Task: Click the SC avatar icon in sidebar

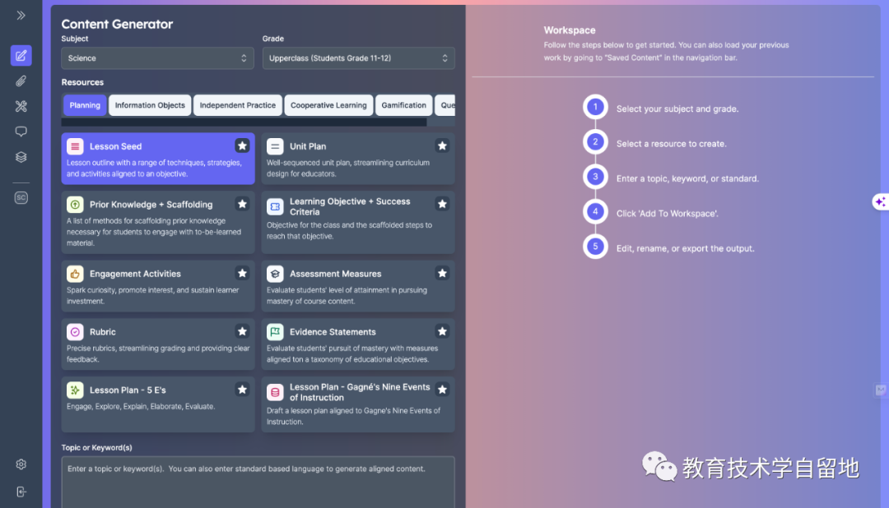Action: (x=21, y=197)
